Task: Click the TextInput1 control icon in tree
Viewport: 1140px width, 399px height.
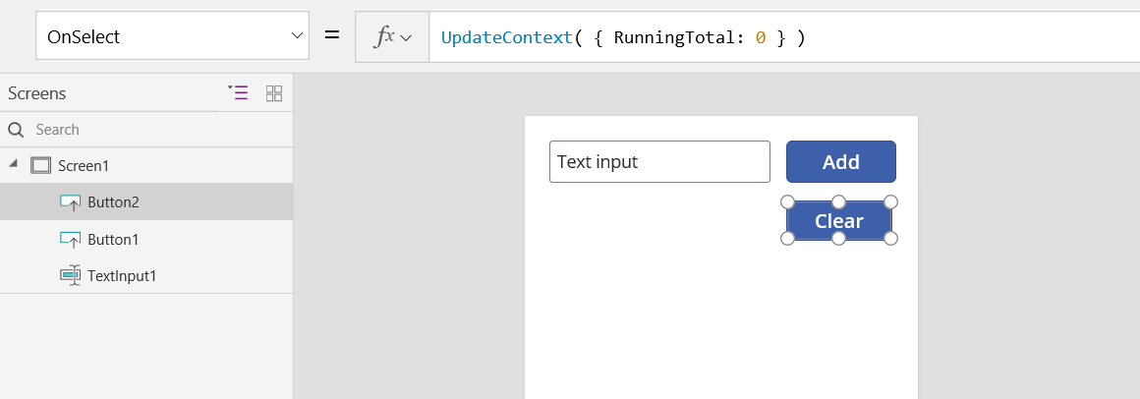Action: (70, 276)
